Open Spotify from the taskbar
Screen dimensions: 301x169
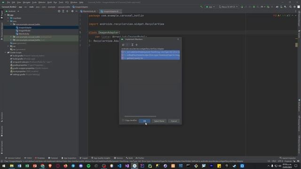tap(88, 166)
